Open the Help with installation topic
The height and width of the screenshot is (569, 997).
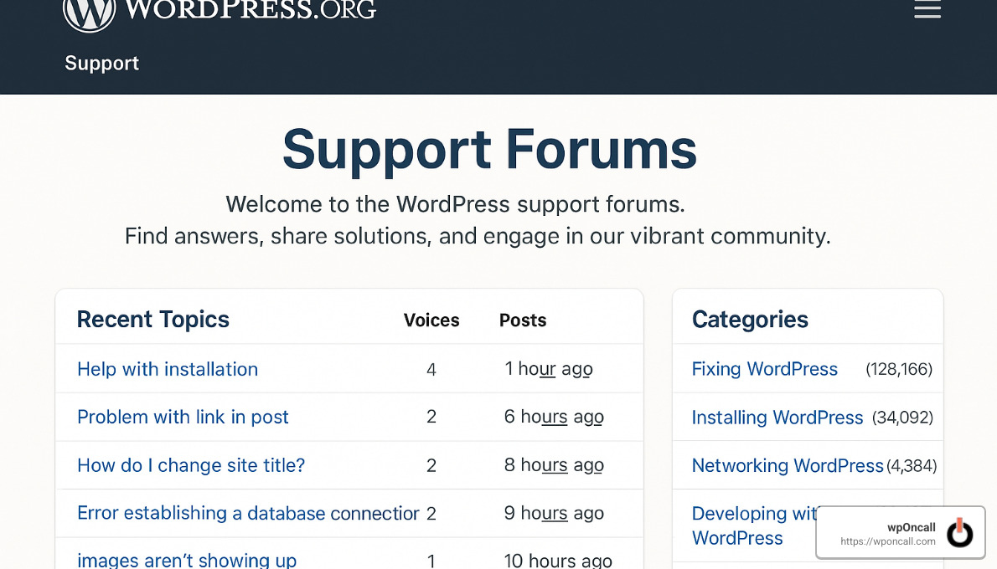click(167, 369)
